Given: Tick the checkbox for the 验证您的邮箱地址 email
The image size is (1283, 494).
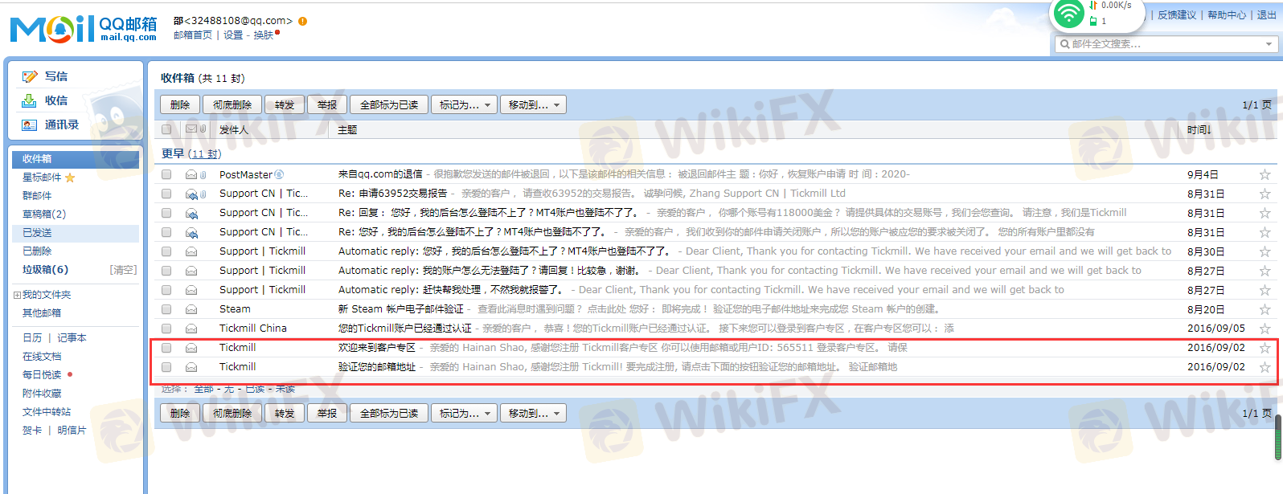Looking at the screenshot, I should (166, 367).
